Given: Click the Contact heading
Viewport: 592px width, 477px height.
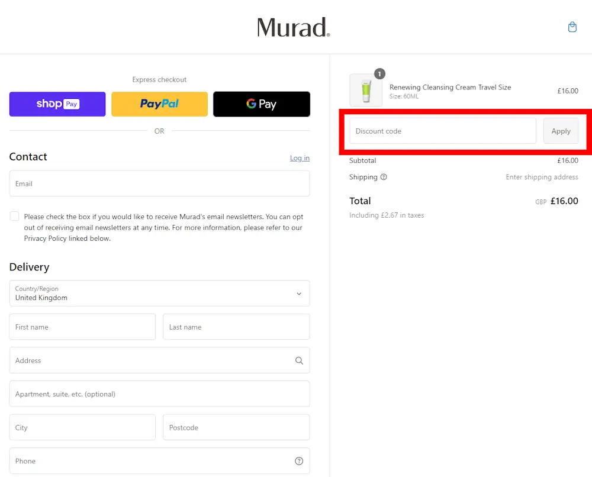Looking at the screenshot, I should pyautogui.click(x=28, y=157).
